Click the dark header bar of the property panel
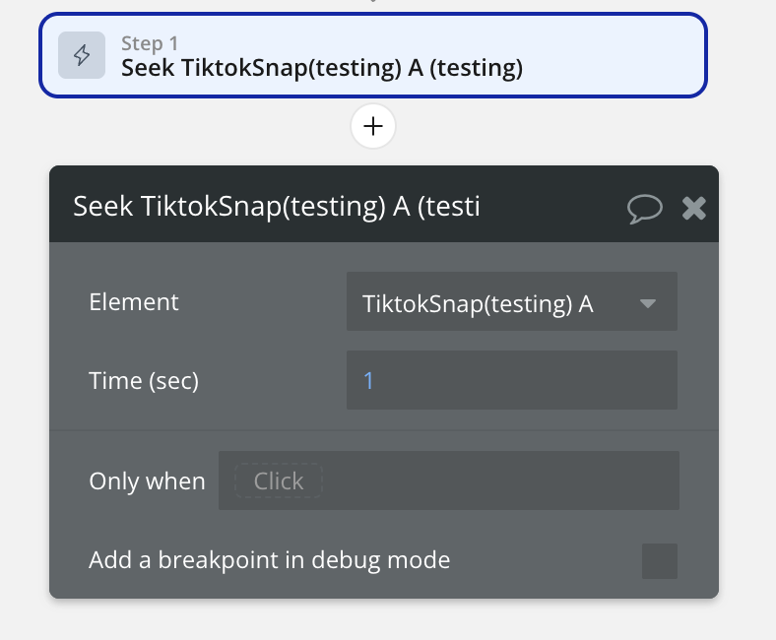Image resolution: width=776 pixels, height=640 pixels. tap(551, 207)
